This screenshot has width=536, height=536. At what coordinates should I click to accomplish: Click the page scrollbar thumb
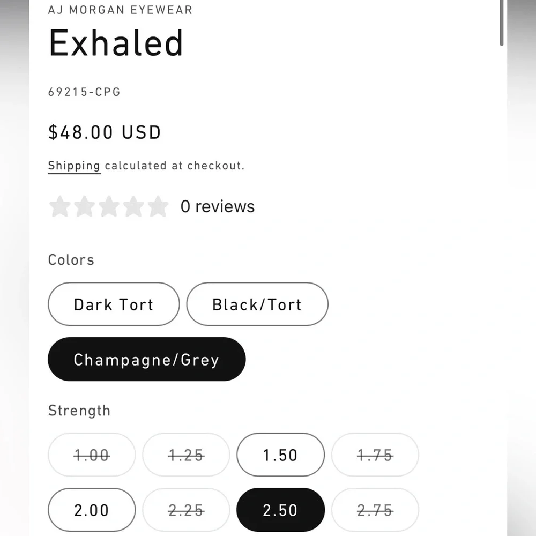coord(501,23)
